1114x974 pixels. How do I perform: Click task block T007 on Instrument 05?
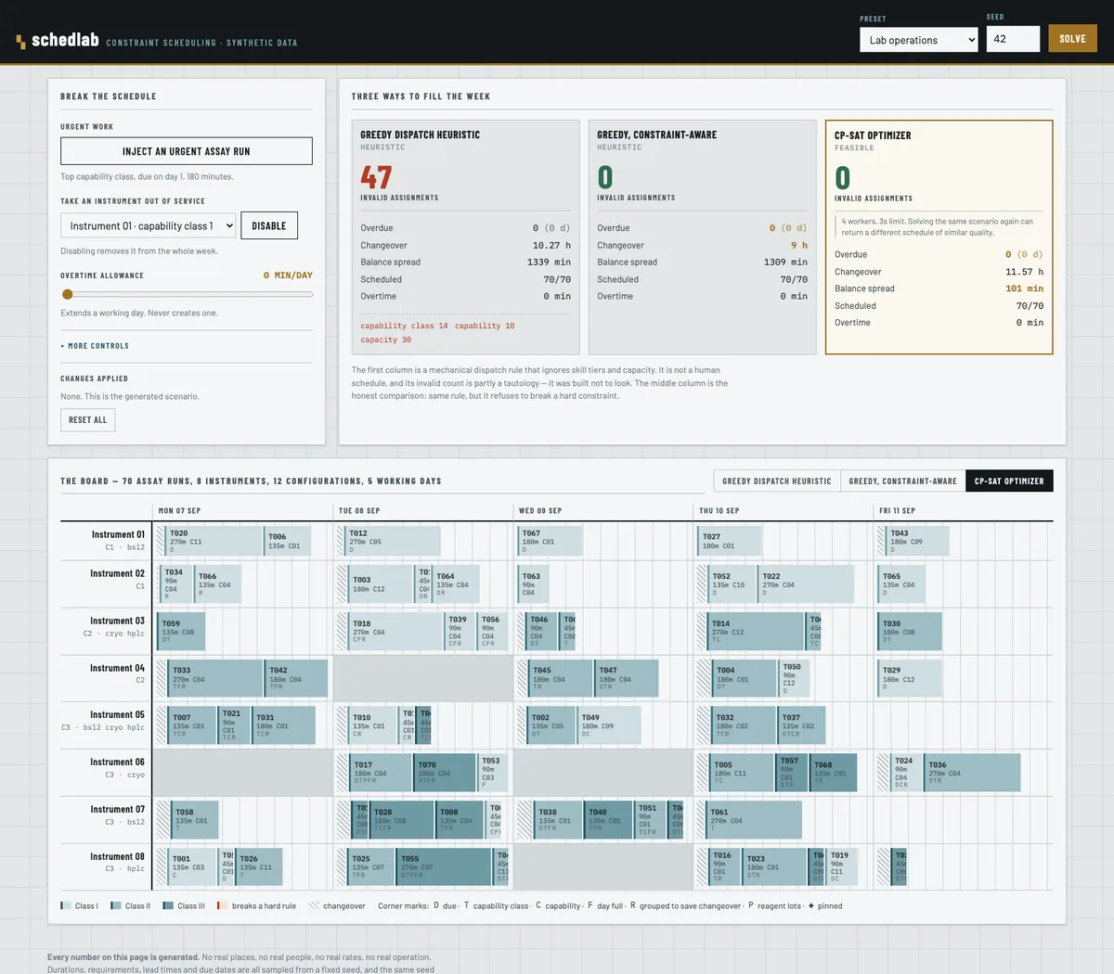pyautogui.click(x=193, y=725)
